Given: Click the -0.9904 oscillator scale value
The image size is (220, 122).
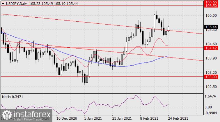Looking at the screenshot, I should [x=211, y=113].
